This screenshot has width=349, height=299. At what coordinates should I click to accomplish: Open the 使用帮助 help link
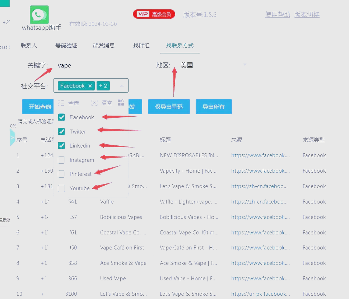278,15
